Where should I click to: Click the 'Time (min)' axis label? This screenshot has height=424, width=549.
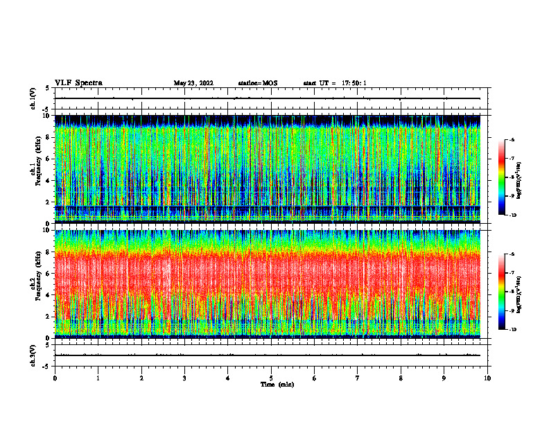click(x=277, y=385)
